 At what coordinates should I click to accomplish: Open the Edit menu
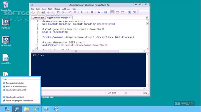pyautogui.click(x=38, y=9)
